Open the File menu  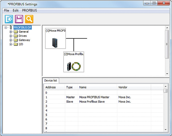pos(7,10)
